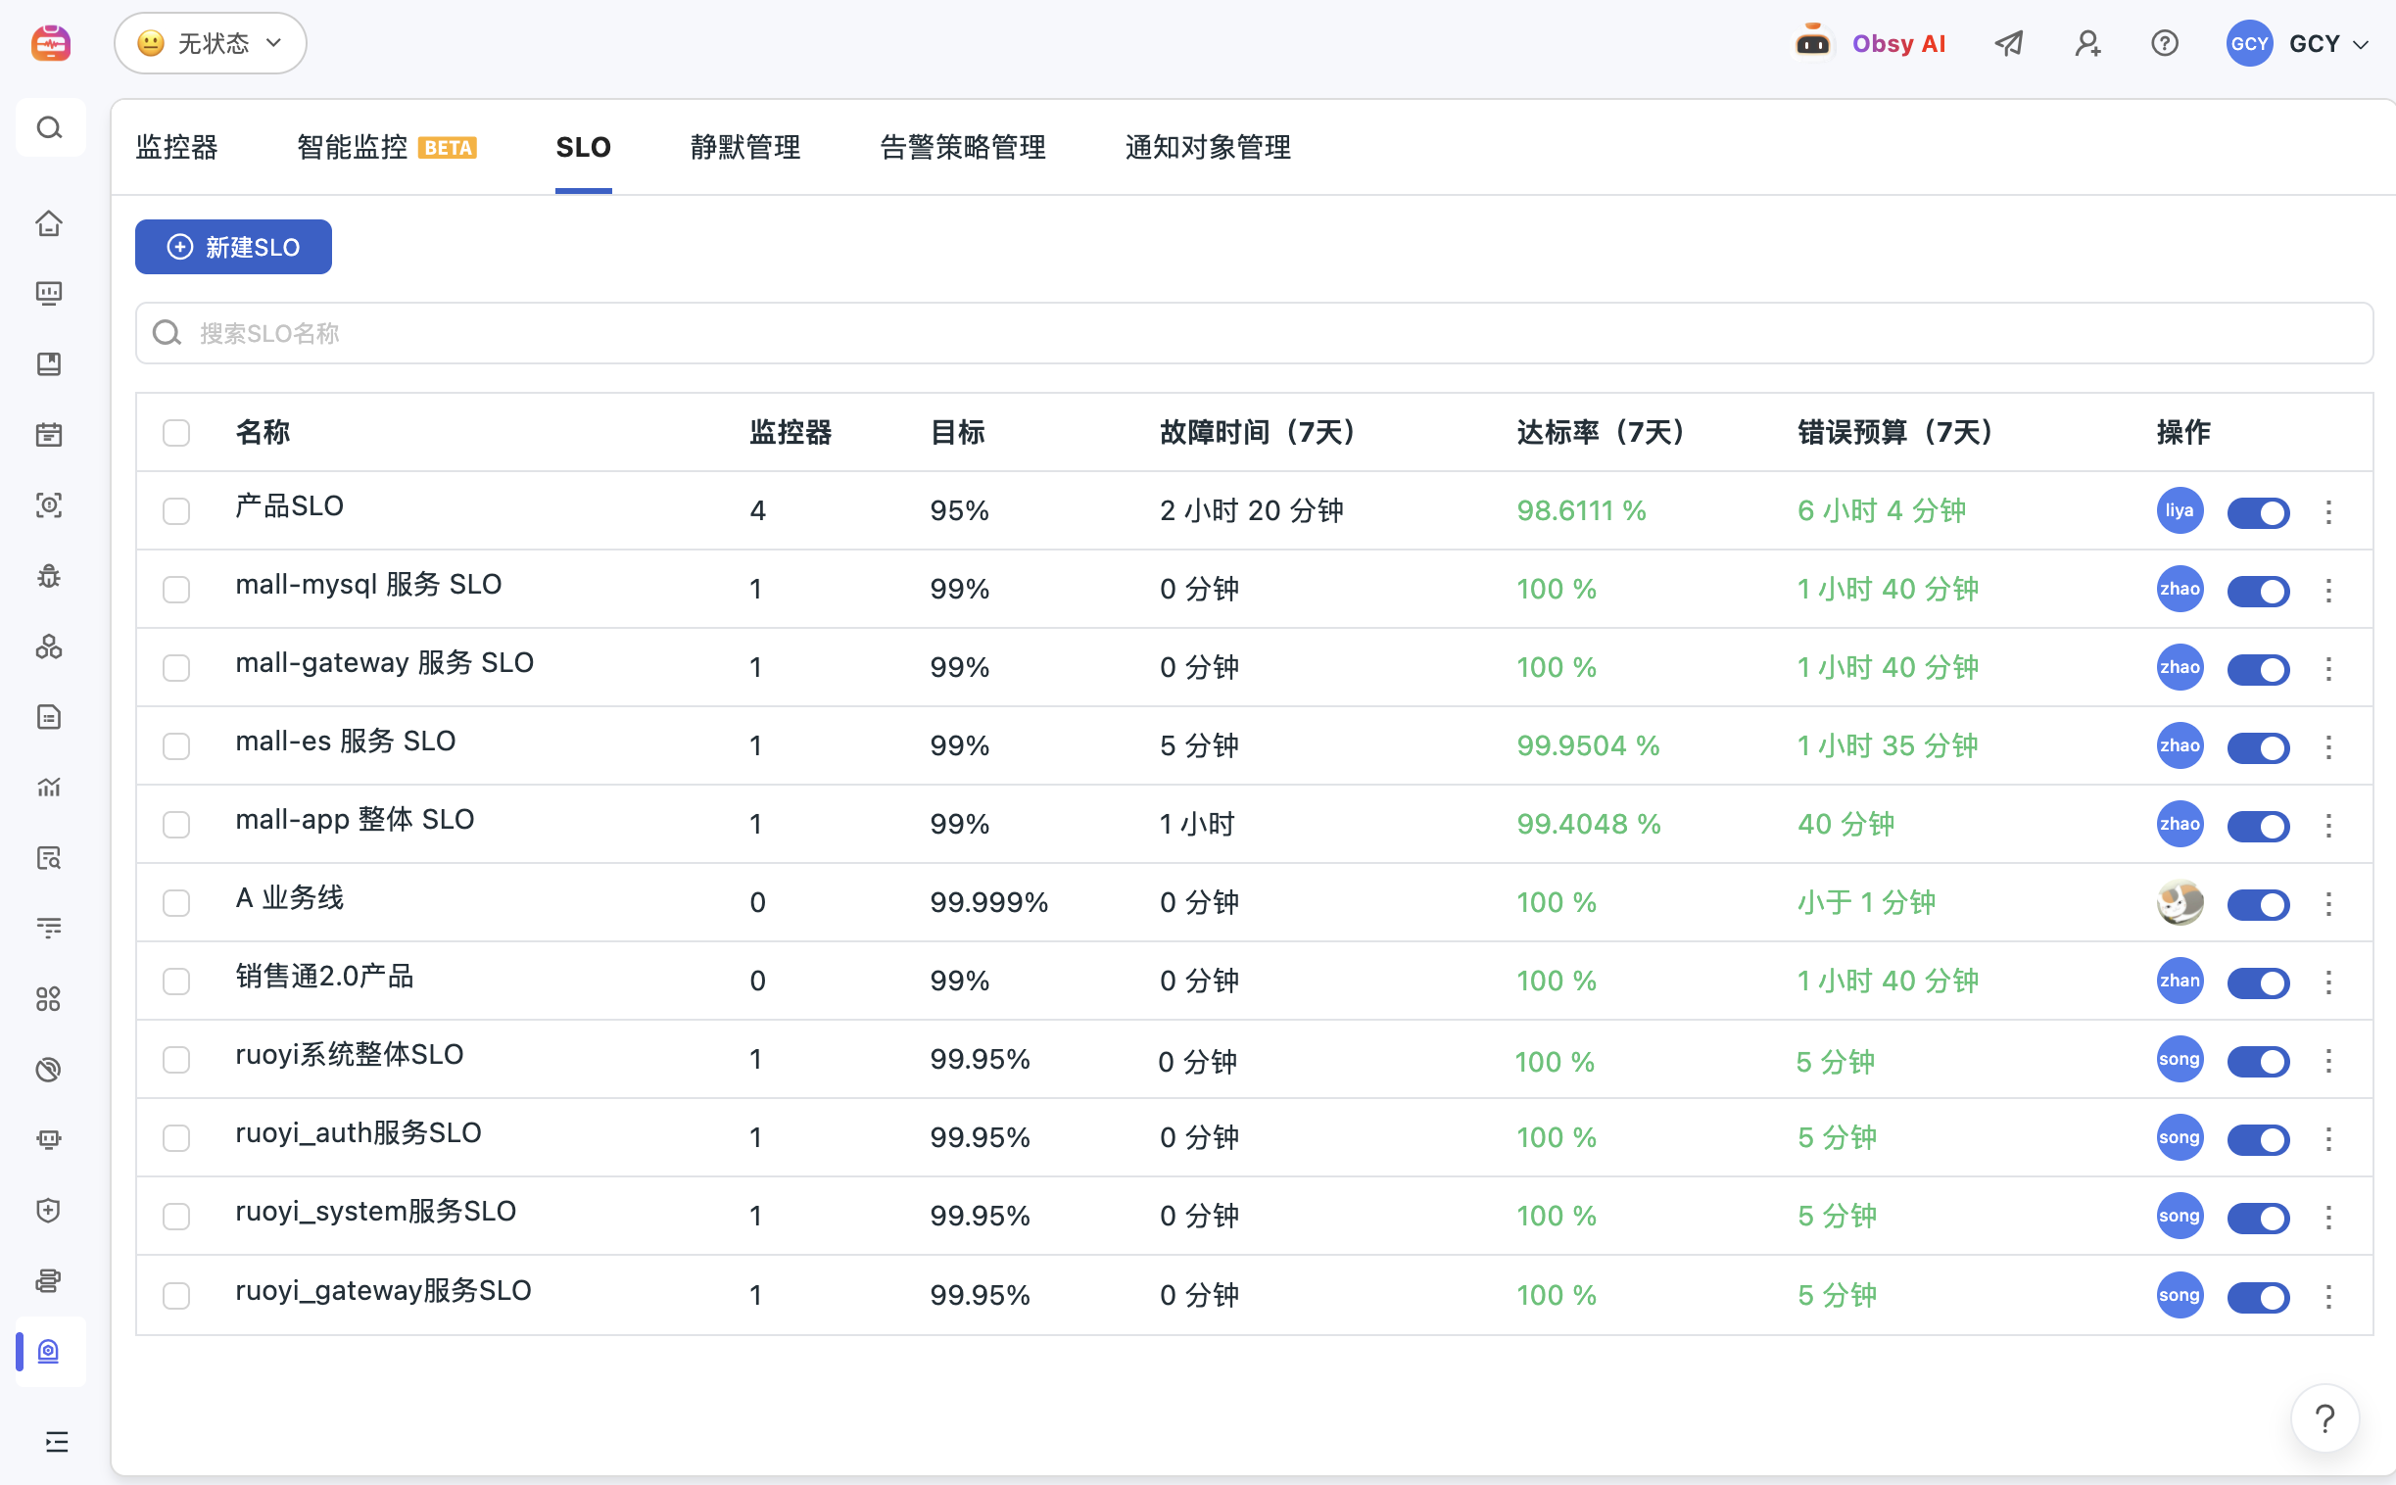Check the ruoyi_system服务SLO checkbox
The width and height of the screenshot is (2396, 1485).
[175, 1216]
